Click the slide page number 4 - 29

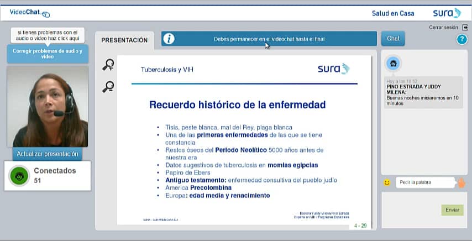(x=360, y=226)
